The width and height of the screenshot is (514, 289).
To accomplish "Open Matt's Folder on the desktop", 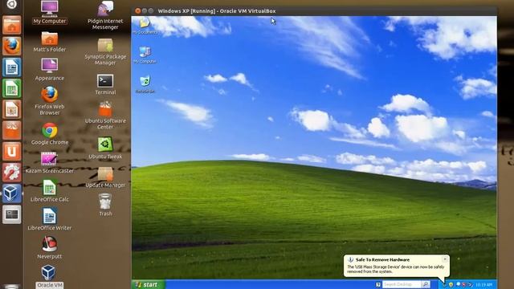I will [50, 42].
